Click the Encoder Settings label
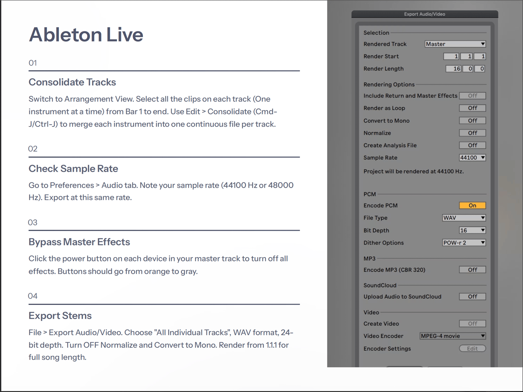The image size is (523, 392). pyautogui.click(x=387, y=349)
